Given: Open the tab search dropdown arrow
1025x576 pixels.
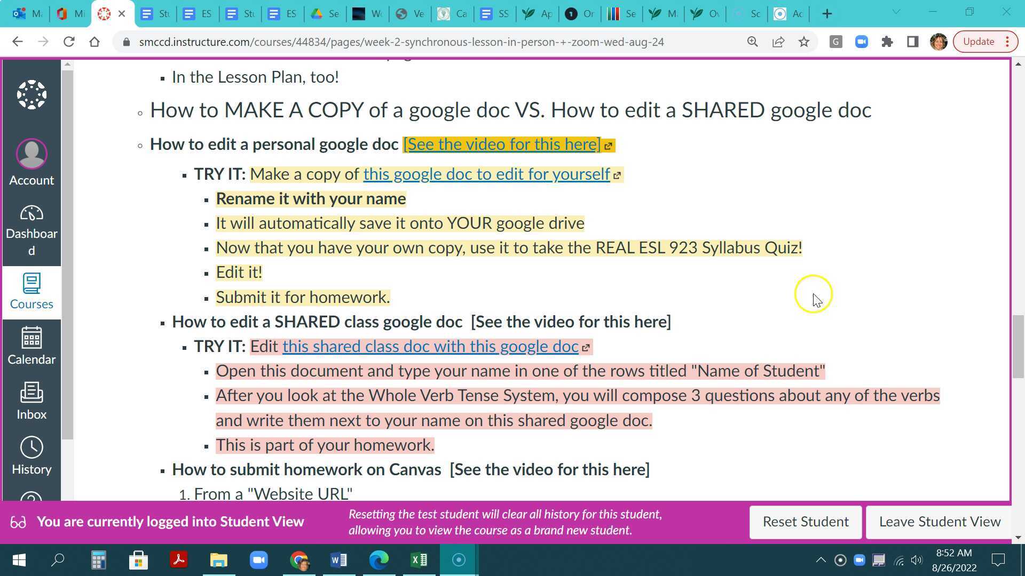Looking at the screenshot, I should [896, 12].
